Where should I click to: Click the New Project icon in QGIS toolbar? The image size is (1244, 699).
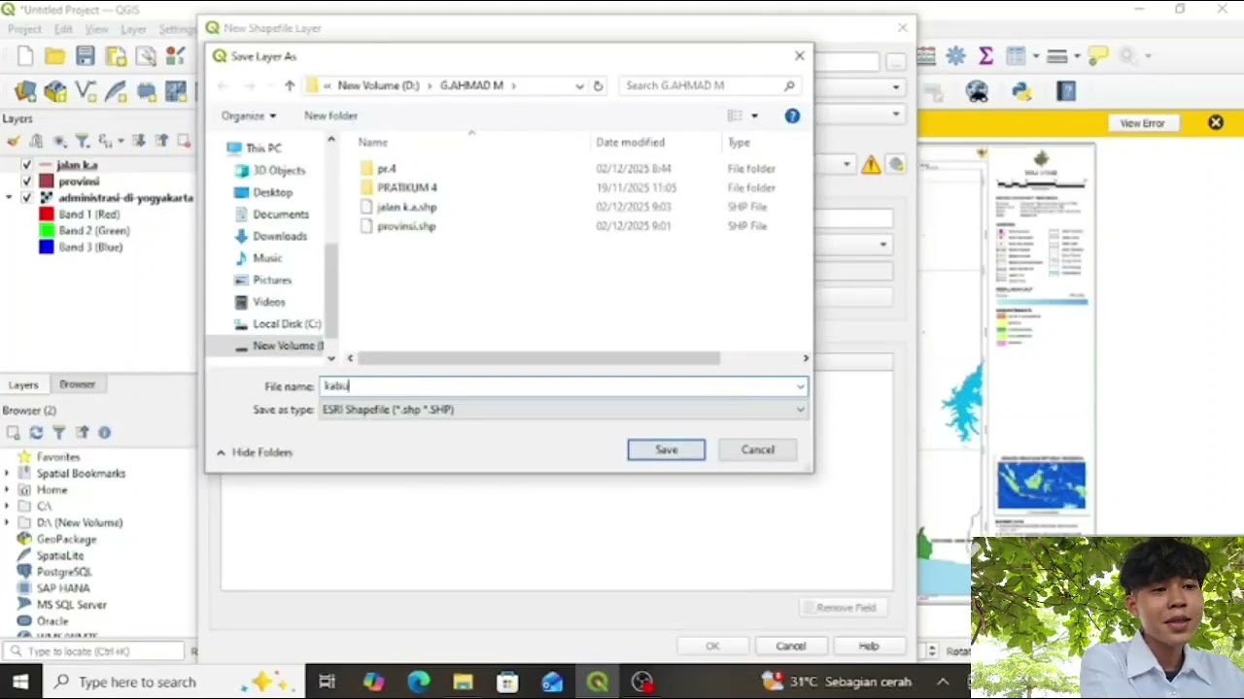pos(25,56)
